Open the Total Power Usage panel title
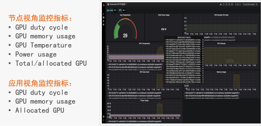The image size is (261, 126). click(164, 15)
